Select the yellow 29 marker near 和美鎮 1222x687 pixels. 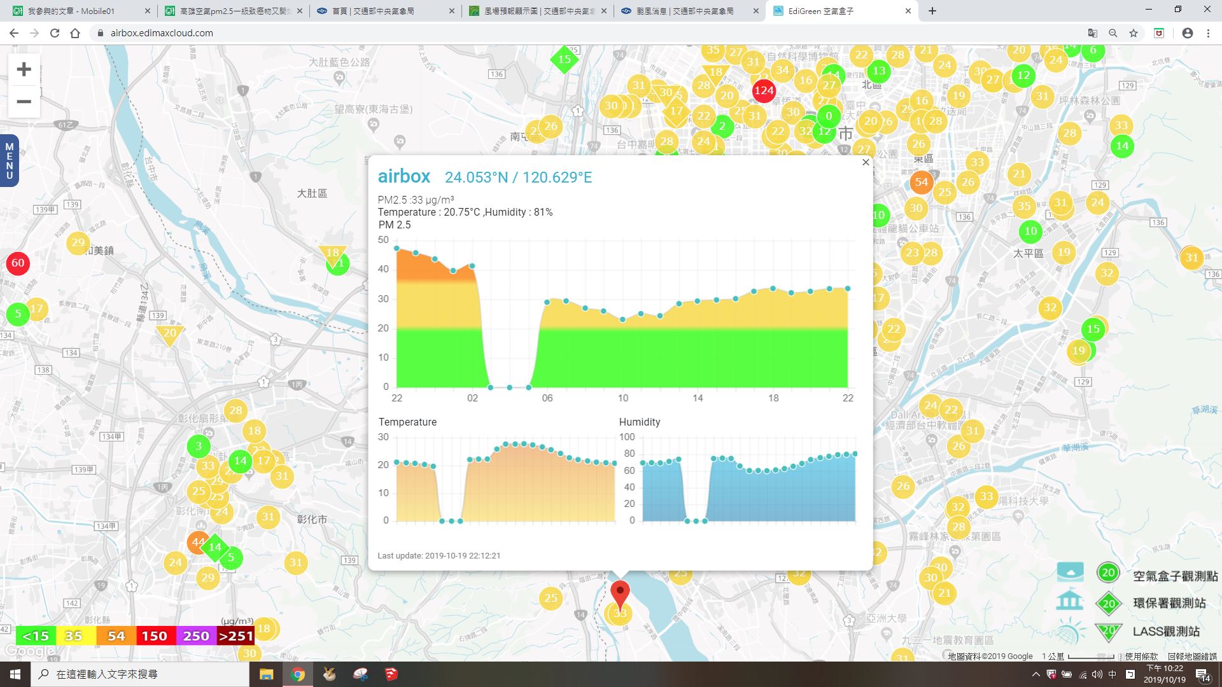78,242
